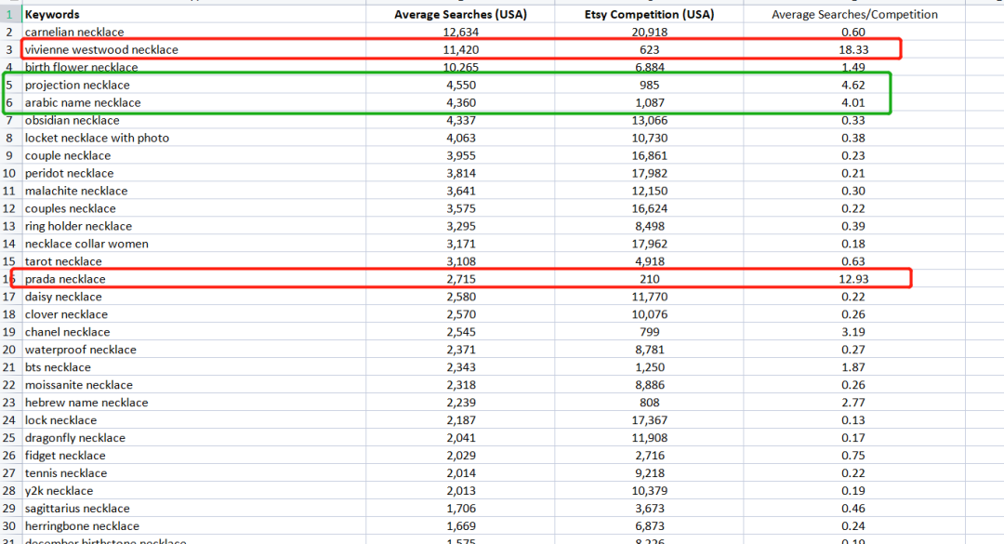Select the 623 Etsy competition cell
The width and height of the screenshot is (1004, 544).
pyautogui.click(x=649, y=49)
